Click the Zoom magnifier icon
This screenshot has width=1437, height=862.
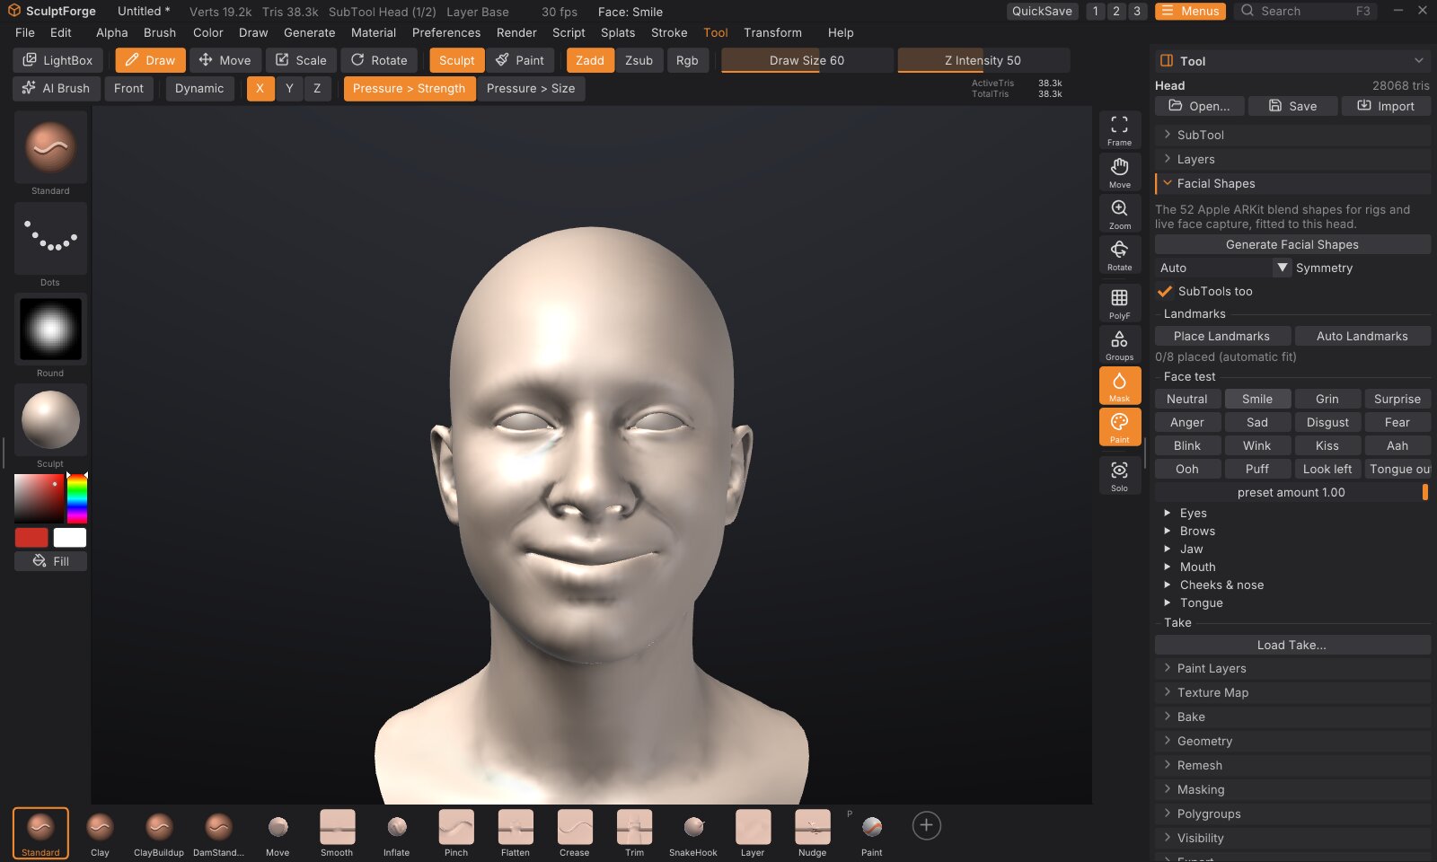[x=1119, y=214]
